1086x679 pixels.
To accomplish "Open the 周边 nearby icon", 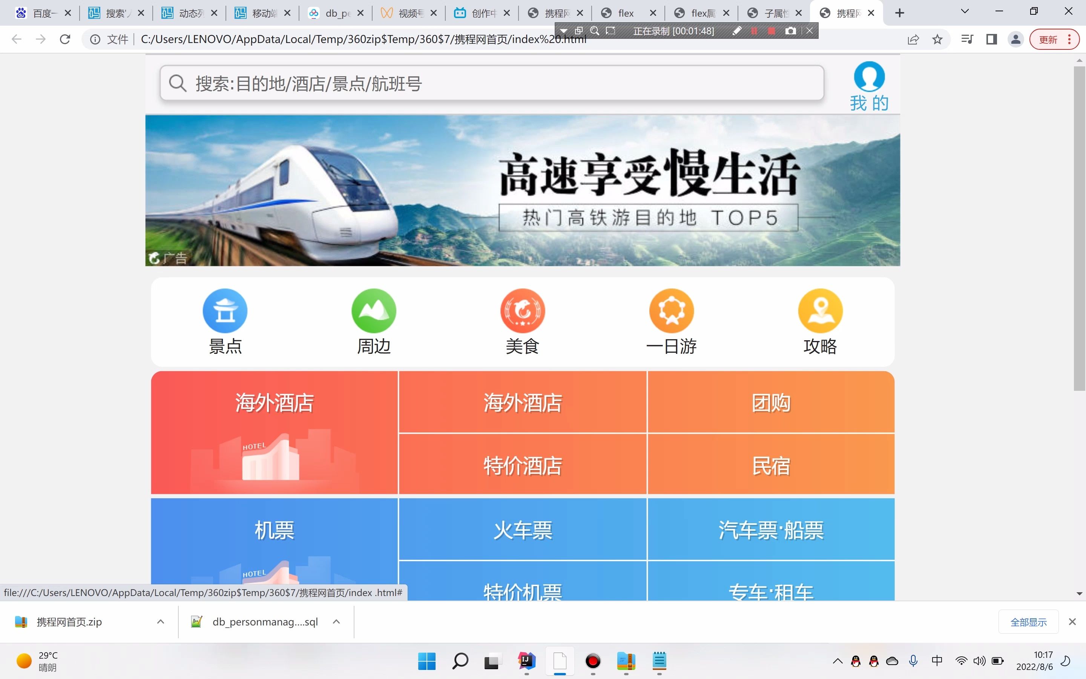I will tap(374, 310).
